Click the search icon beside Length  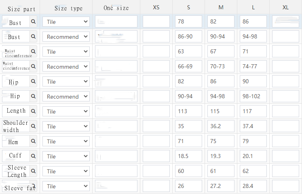33,111
